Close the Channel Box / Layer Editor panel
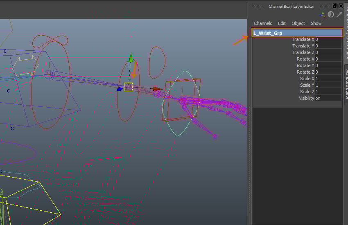The image size is (348, 225). (x=341, y=6)
